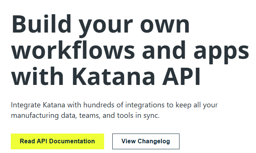Click the 'with Katana API' heading line

coord(106,77)
